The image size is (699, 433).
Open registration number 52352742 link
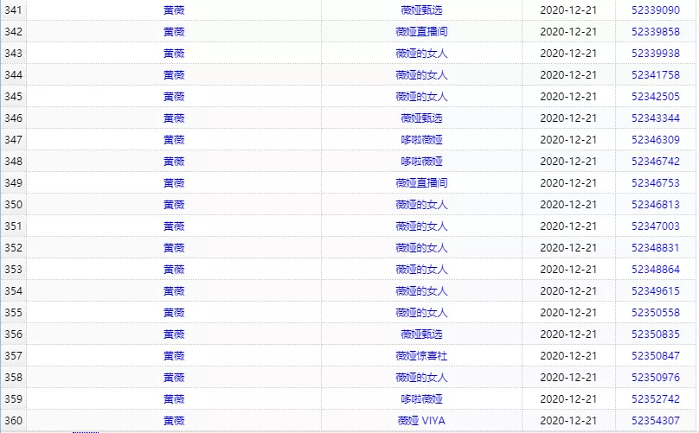coord(656,399)
